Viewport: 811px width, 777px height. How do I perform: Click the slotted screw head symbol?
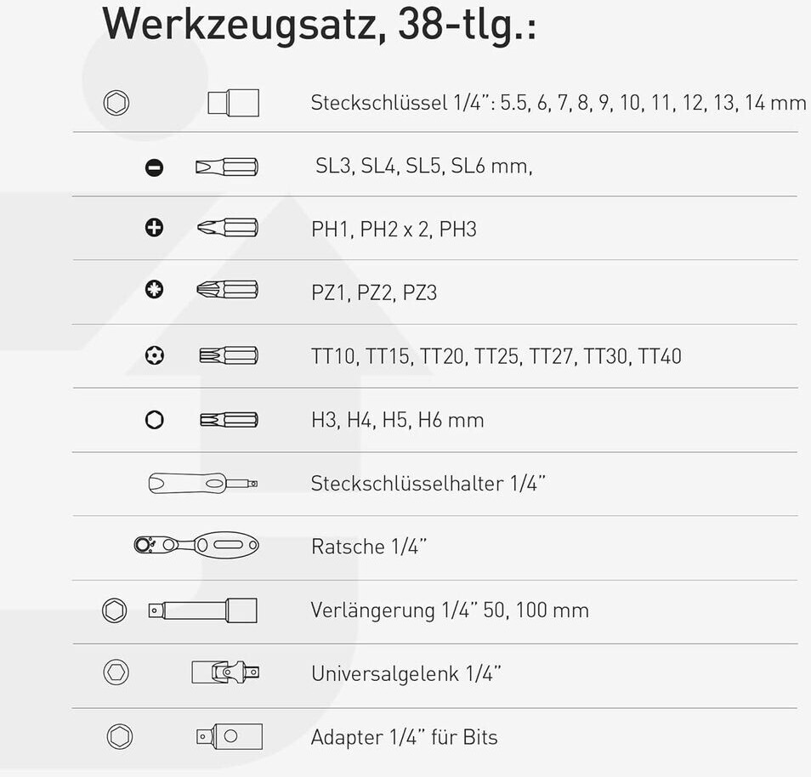click(154, 167)
